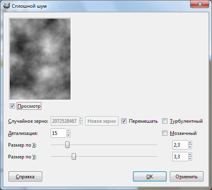Enable the Мозаичный checkbox
This screenshot has height=190, width=212.
(165, 133)
